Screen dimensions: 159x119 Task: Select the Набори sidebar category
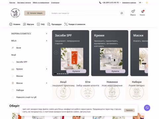click(x=20, y=90)
